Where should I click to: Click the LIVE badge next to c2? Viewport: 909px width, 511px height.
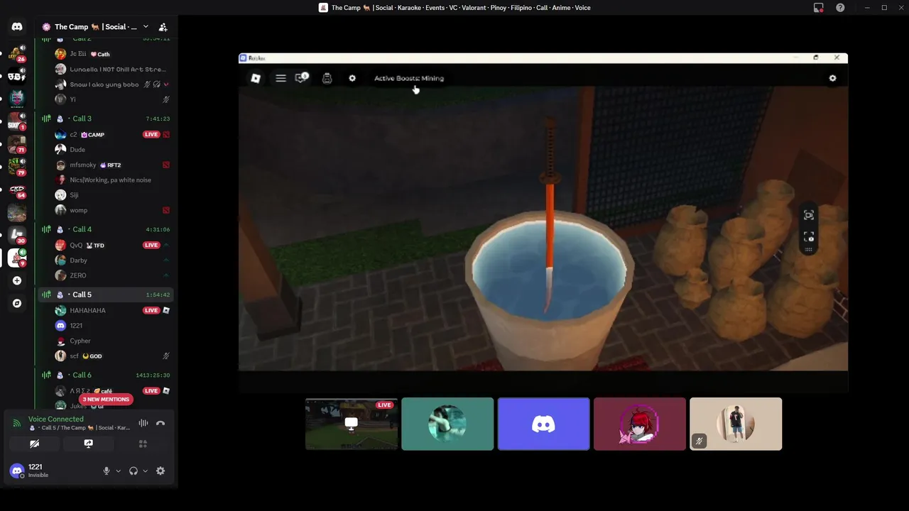(151, 134)
